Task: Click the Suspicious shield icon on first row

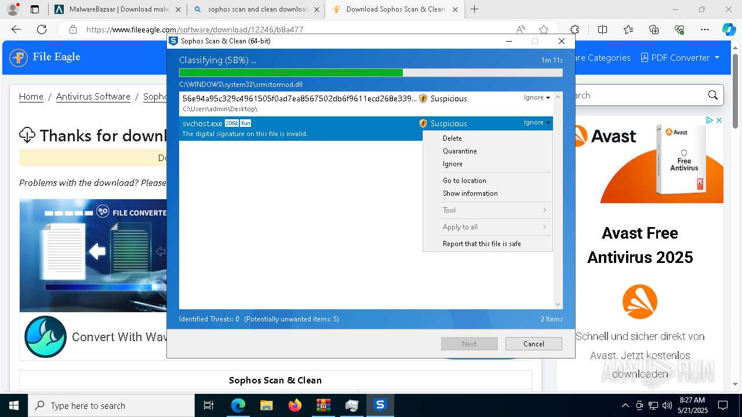Action: [x=423, y=98]
